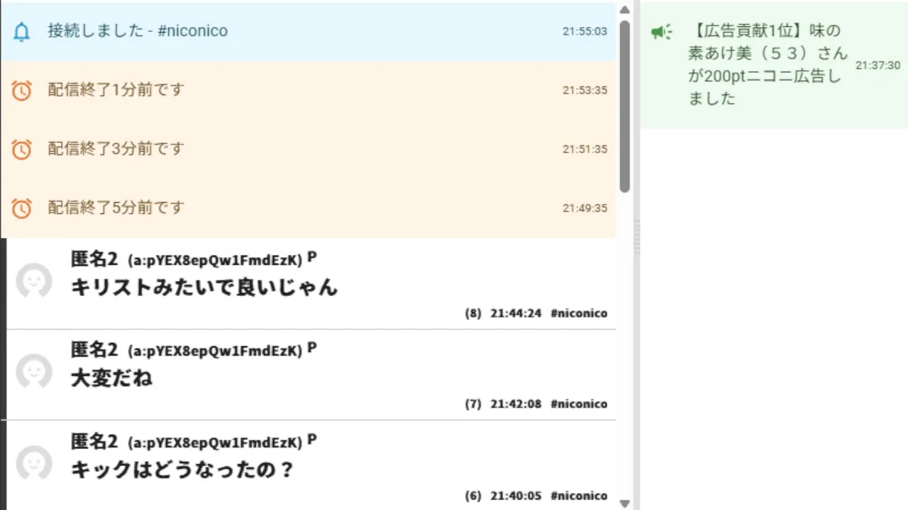
Task: Click the scrollbar up arrow of comment list
Action: coord(625,10)
